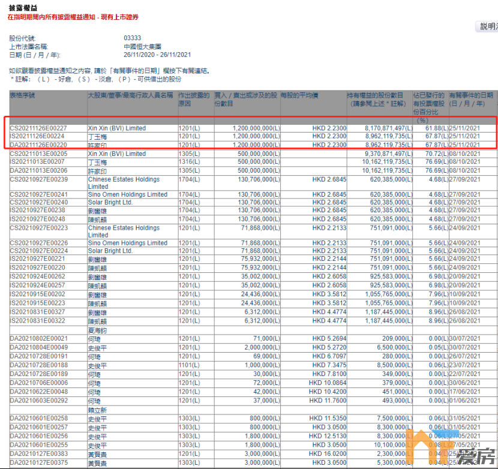Click serial number CS20210927E00223
The width and height of the screenshot is (498, 469).
[39, 228]
